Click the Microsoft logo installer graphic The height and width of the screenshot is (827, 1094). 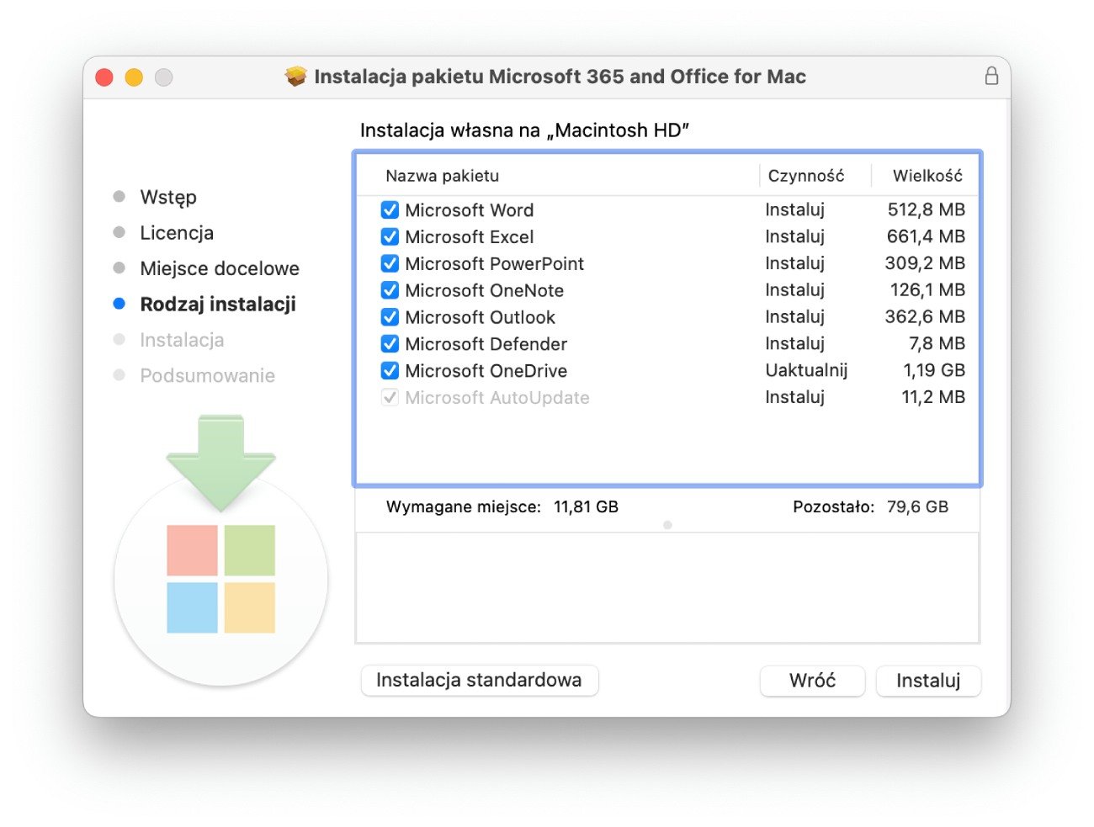(x=220, y=580)
